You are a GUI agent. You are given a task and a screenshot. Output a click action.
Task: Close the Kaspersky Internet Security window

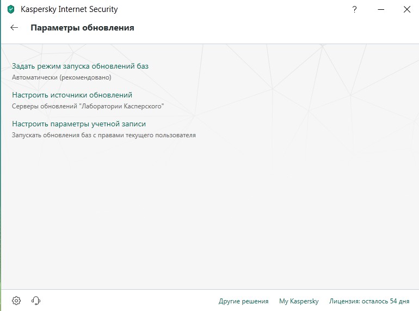[x=406, y=9]
